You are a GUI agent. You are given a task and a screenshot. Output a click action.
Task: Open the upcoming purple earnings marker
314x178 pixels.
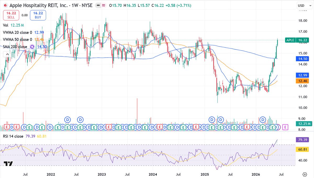tap(285, 127)
